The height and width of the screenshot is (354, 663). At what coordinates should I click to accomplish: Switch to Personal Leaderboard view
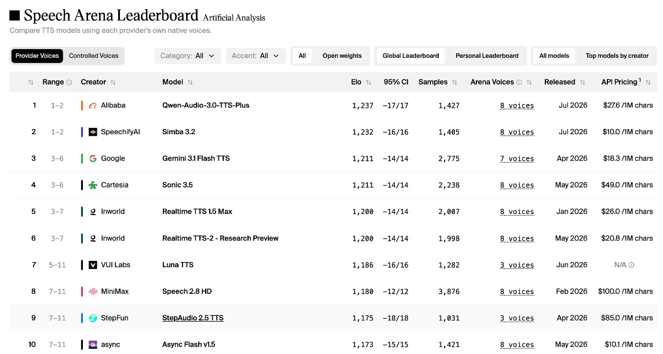(487, 56)
